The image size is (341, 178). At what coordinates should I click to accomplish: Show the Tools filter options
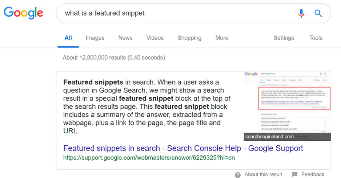pyautogui.click(x=316, y=38)
